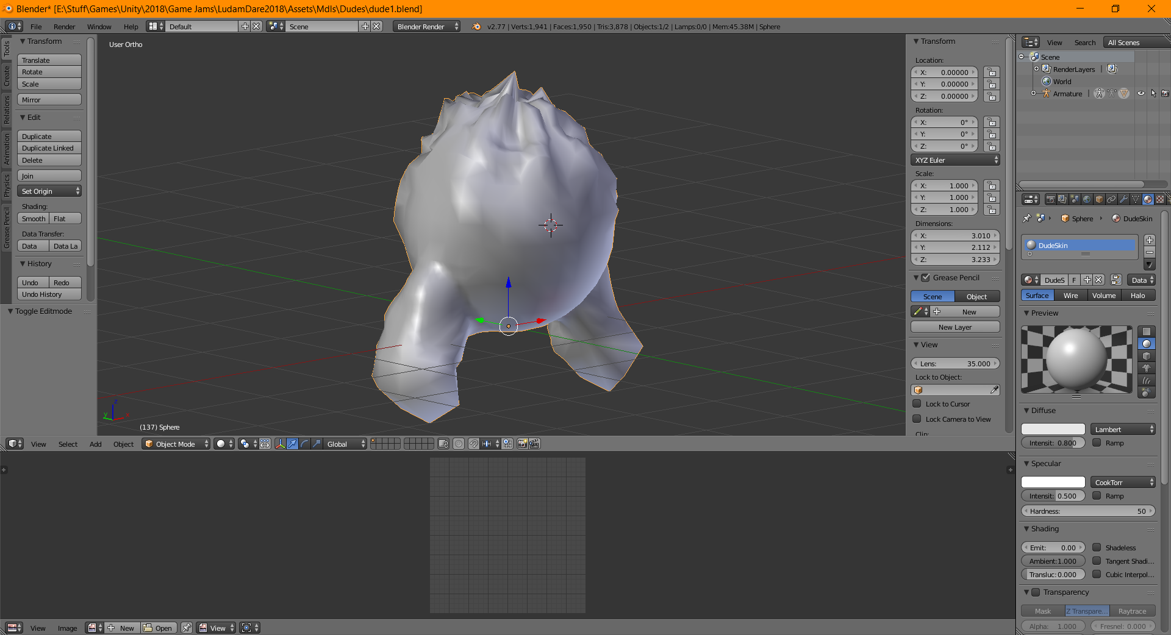Open the Blender Render engine dropdown
Image resolution: width=1171 pixels, height=635 pixels.
[x=426, y=26]
